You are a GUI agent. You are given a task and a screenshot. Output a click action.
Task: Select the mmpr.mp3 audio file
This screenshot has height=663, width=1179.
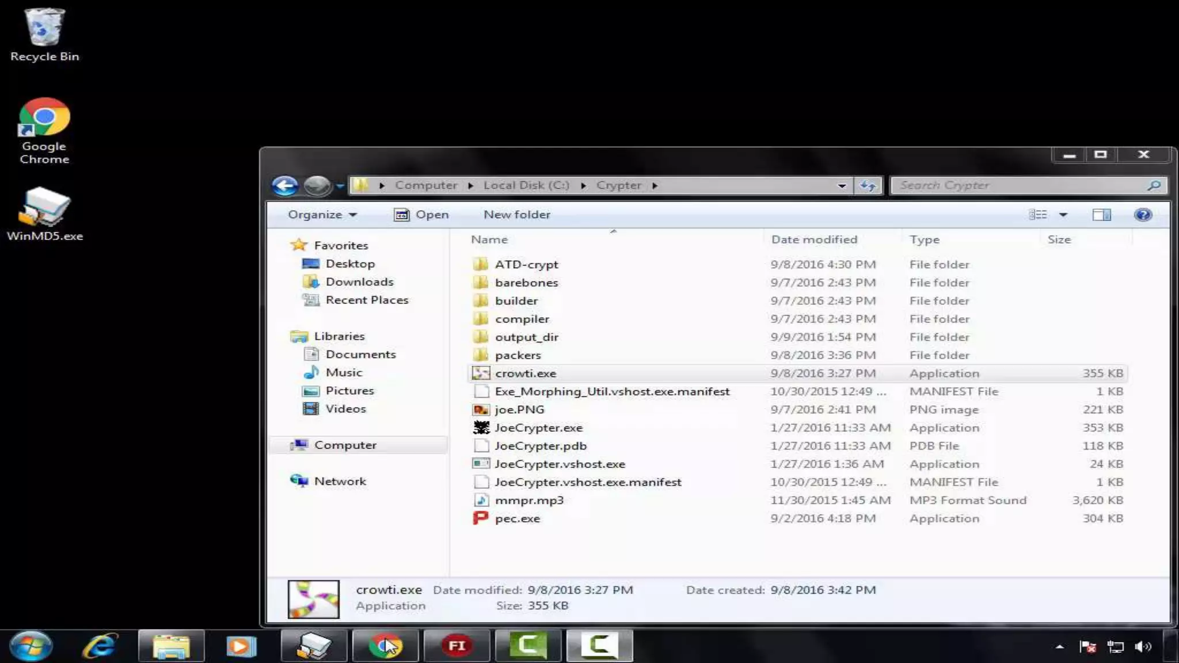pyautogui.click(x=528, y=500)
